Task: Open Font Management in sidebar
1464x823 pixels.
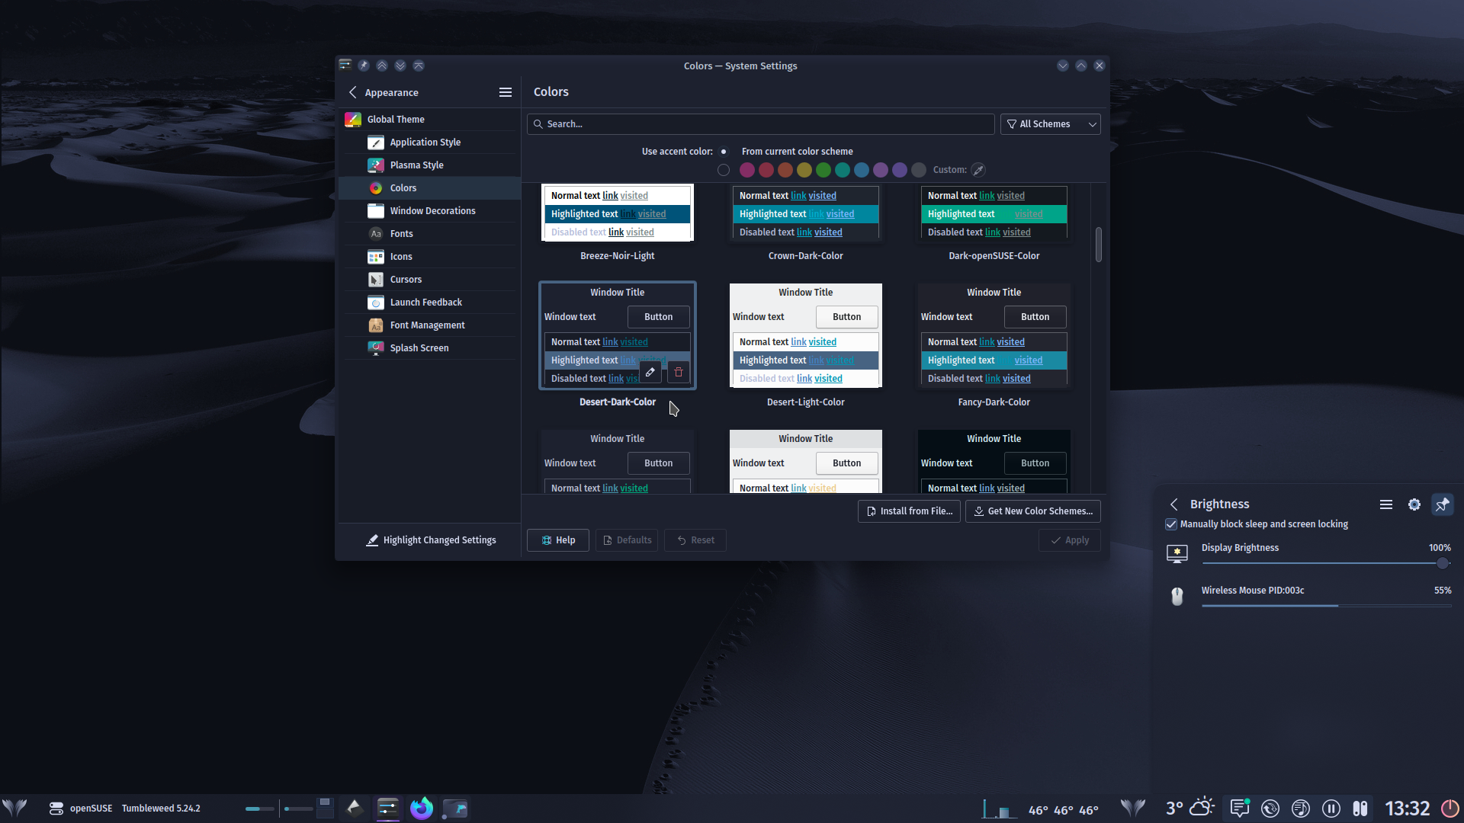Action: click(429, 325)
